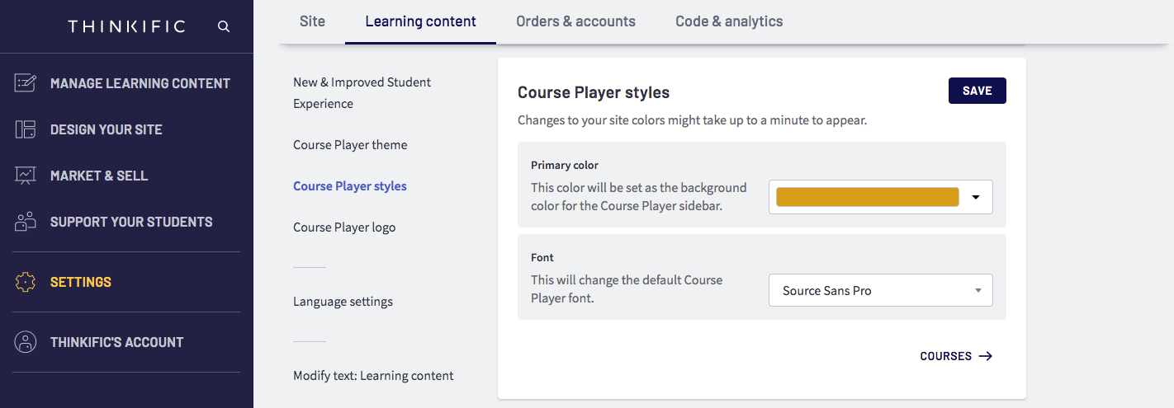This screenshot has width=1174, height=408.
Task: Select Course Player styles link
Action: (350, 186)
